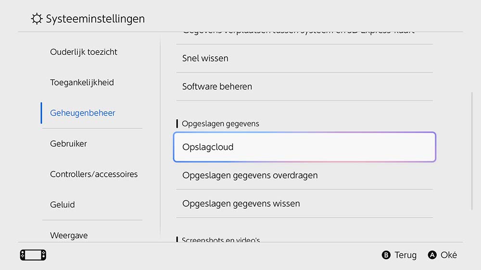Open the Gebruiker settings section
The image size is (481, 270).
68,144
